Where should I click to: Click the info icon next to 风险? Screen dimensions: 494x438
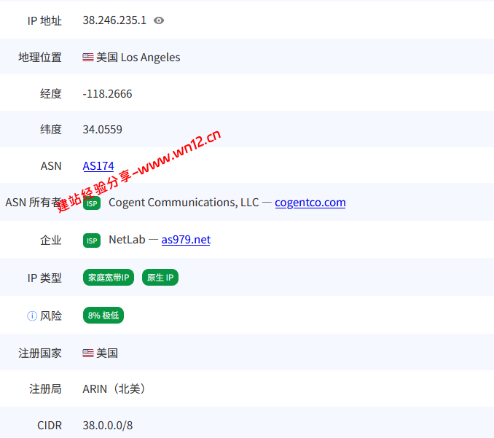(32, 316)
